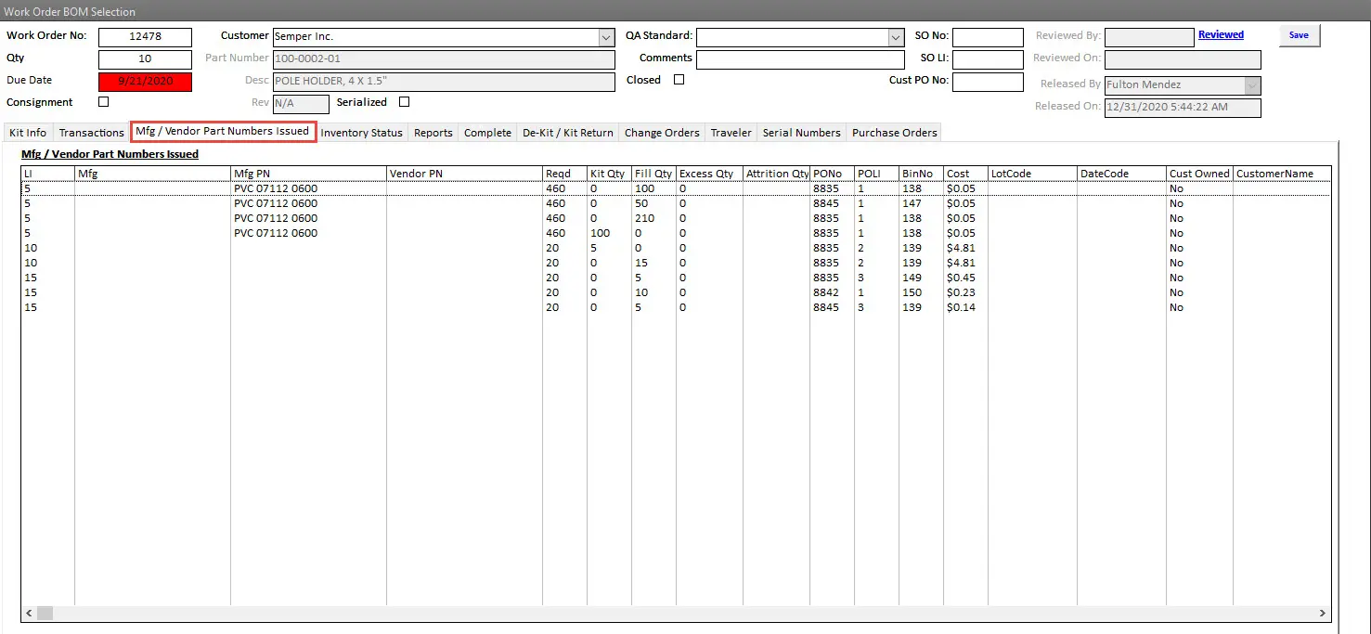1371x634 pixels.
Task: Toggle the Consignment checkbox
Action: (x=103, y=102)
